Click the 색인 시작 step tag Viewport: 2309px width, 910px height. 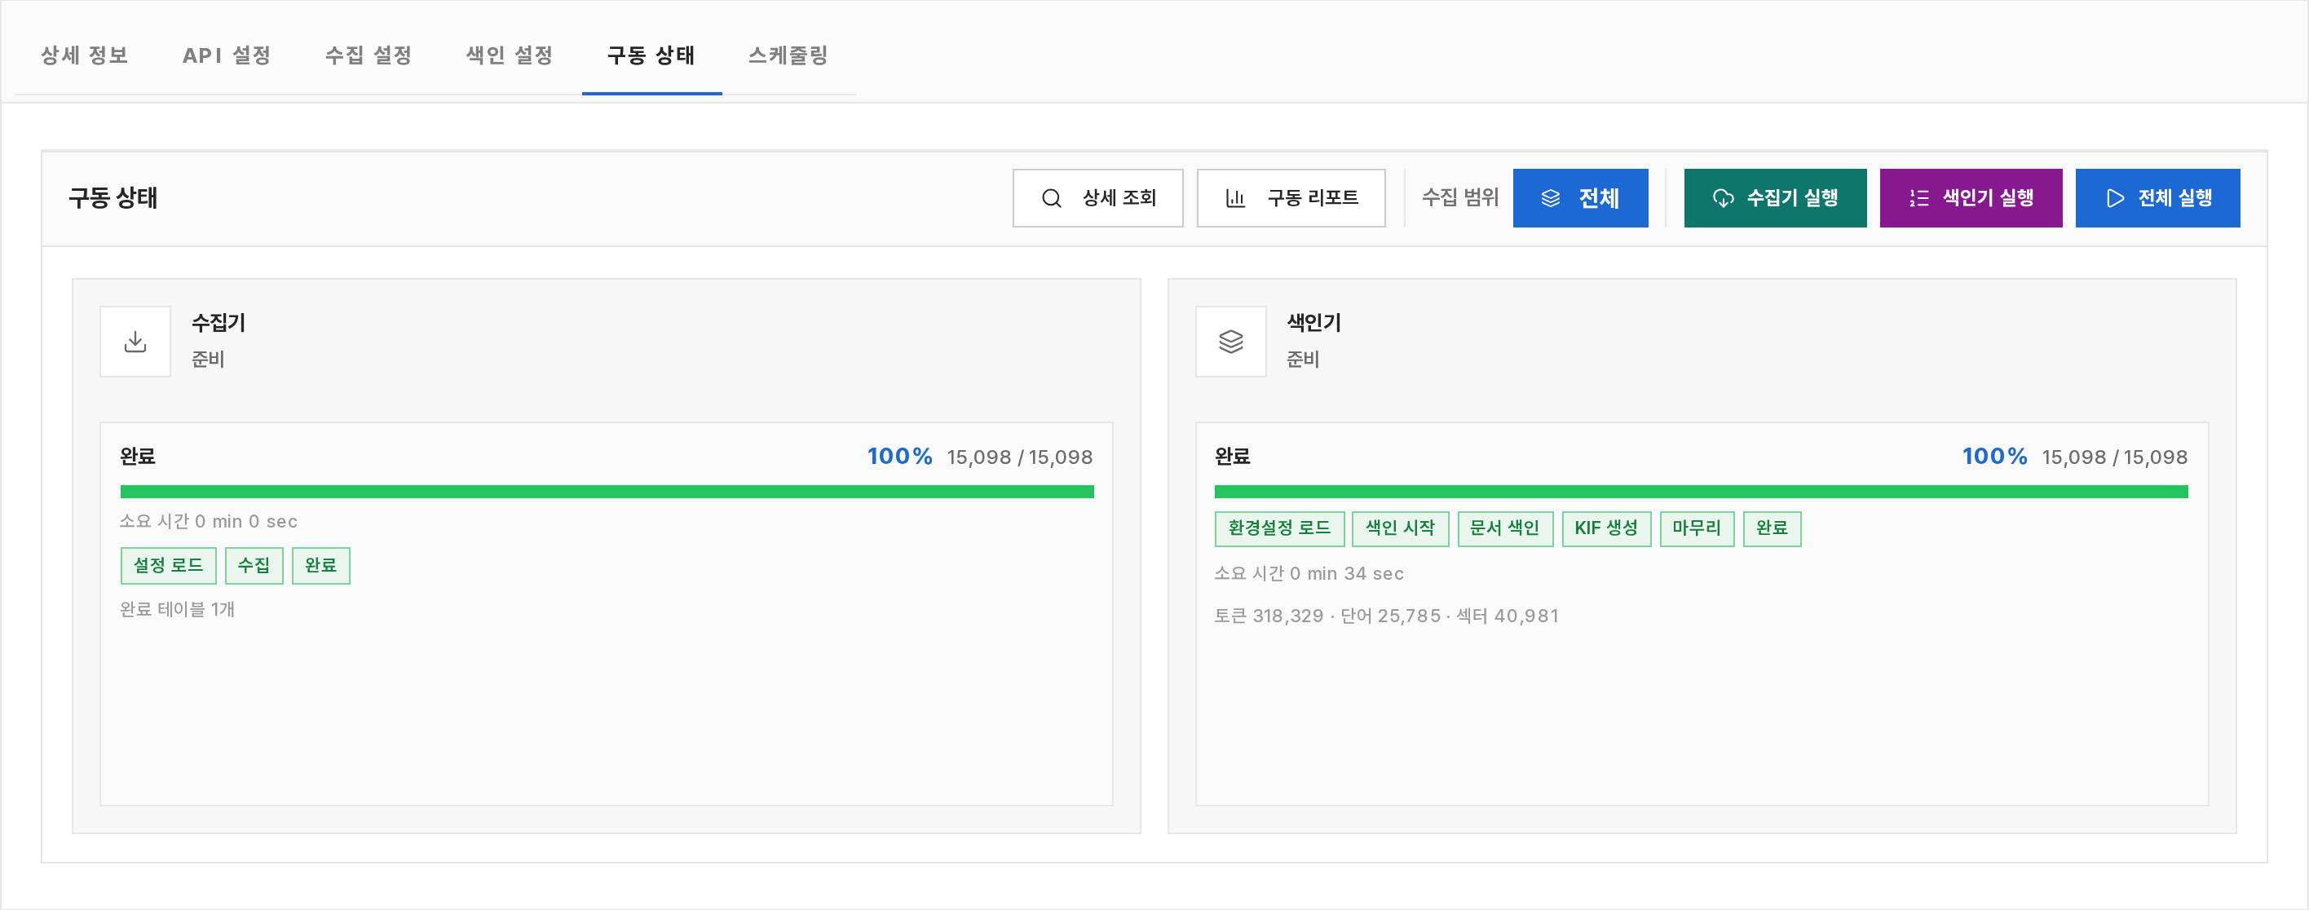(x=1400, y=528)
